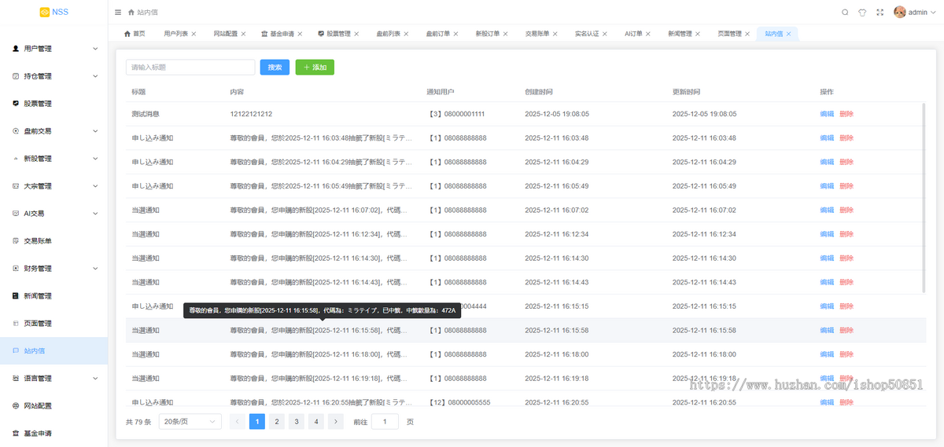The width and height of the screenshot is (944, 447).
Task: Switch to the 用户列表 tab
Action: coord(175,34)
